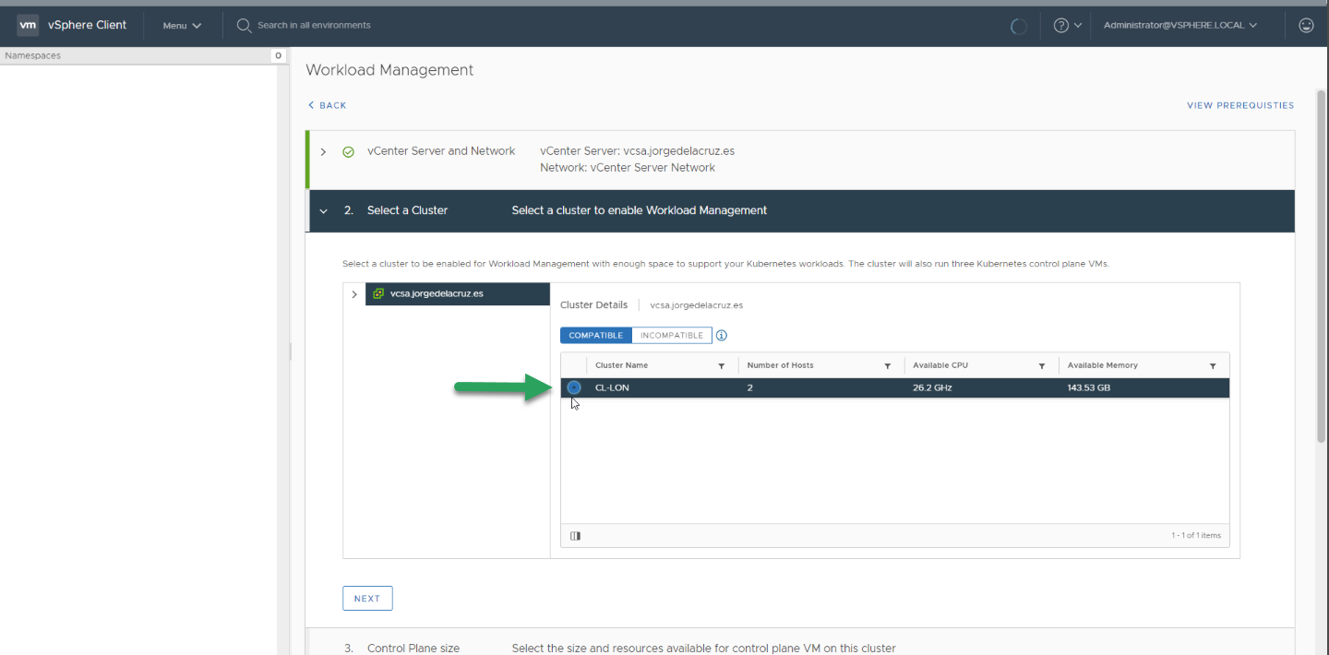Click the CL-LON cluster name cell
The width and height of the screenshot is (1329, 655).
(x=612, y=387)
